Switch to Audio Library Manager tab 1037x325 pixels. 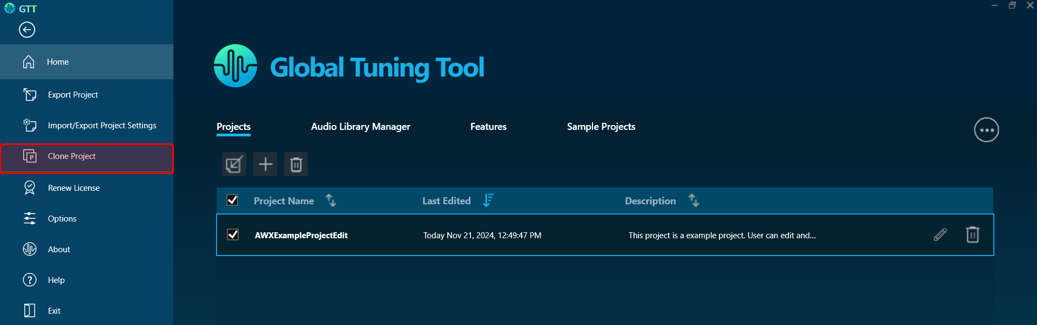pyautogui.click(x=360, y=127)
